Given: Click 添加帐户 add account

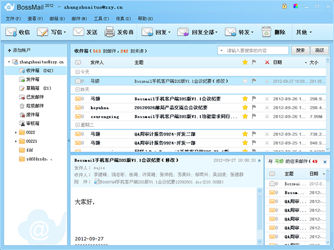Looking at the screenshot, I should pos(19,50).
